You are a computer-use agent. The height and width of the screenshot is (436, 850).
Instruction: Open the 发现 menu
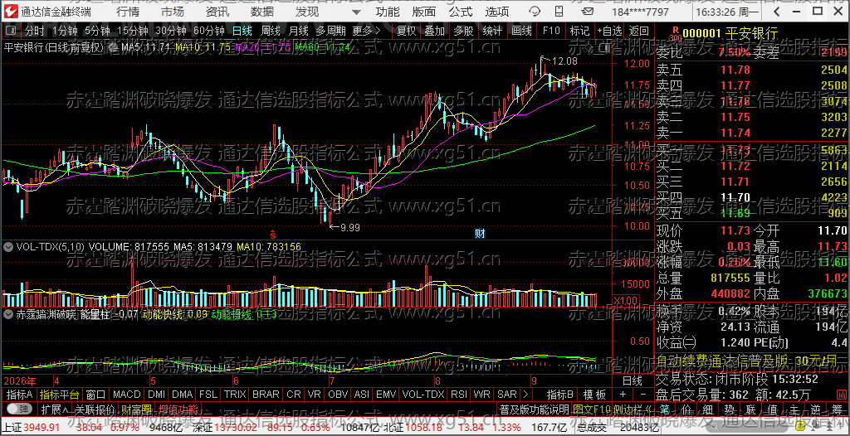(307, 12)
